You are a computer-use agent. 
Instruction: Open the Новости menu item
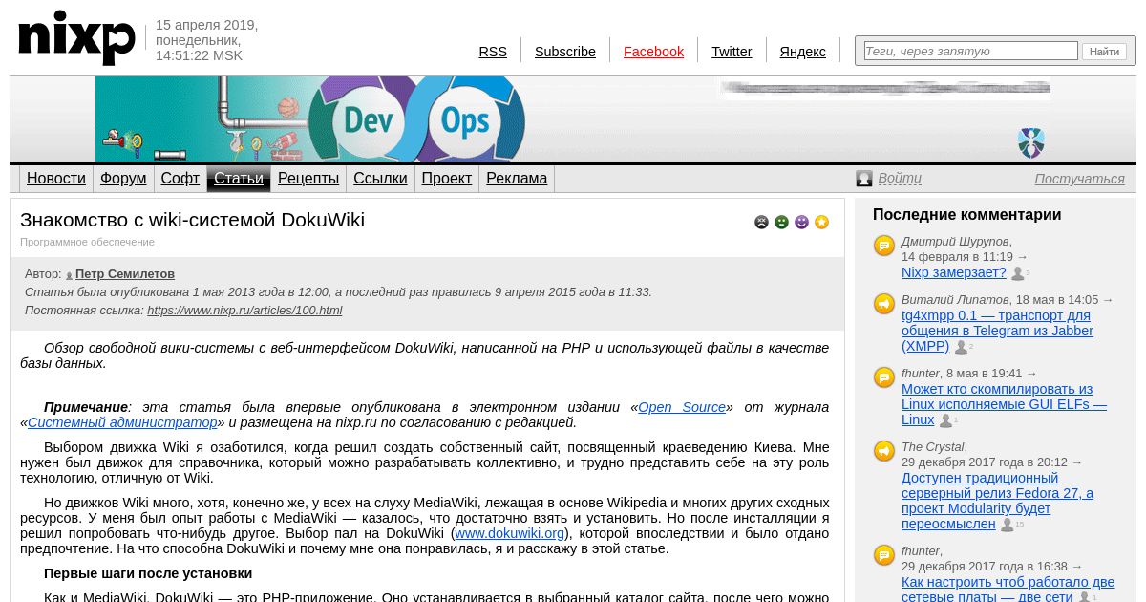pos(56,179)
